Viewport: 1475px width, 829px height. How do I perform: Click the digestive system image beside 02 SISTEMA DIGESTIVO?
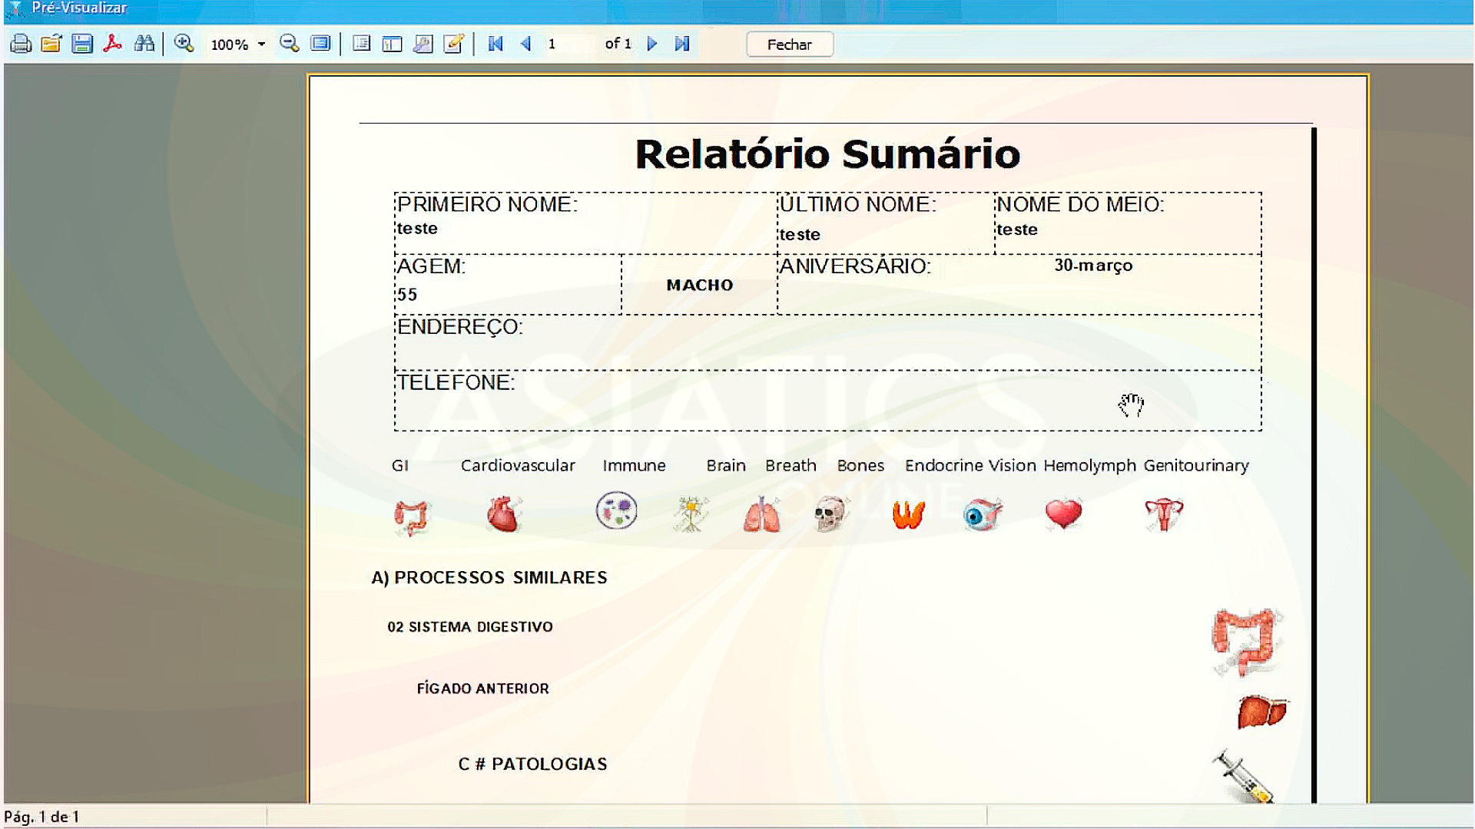1248,642
